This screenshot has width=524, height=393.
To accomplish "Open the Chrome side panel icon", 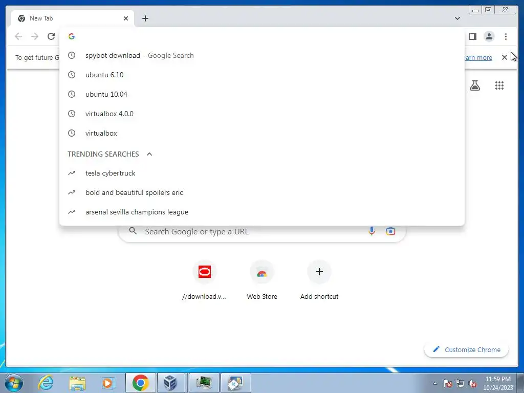I will click(472, 36).
